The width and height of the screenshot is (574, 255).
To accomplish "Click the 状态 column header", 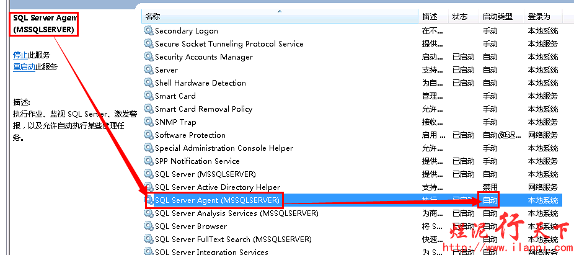I will pos(460,17).
